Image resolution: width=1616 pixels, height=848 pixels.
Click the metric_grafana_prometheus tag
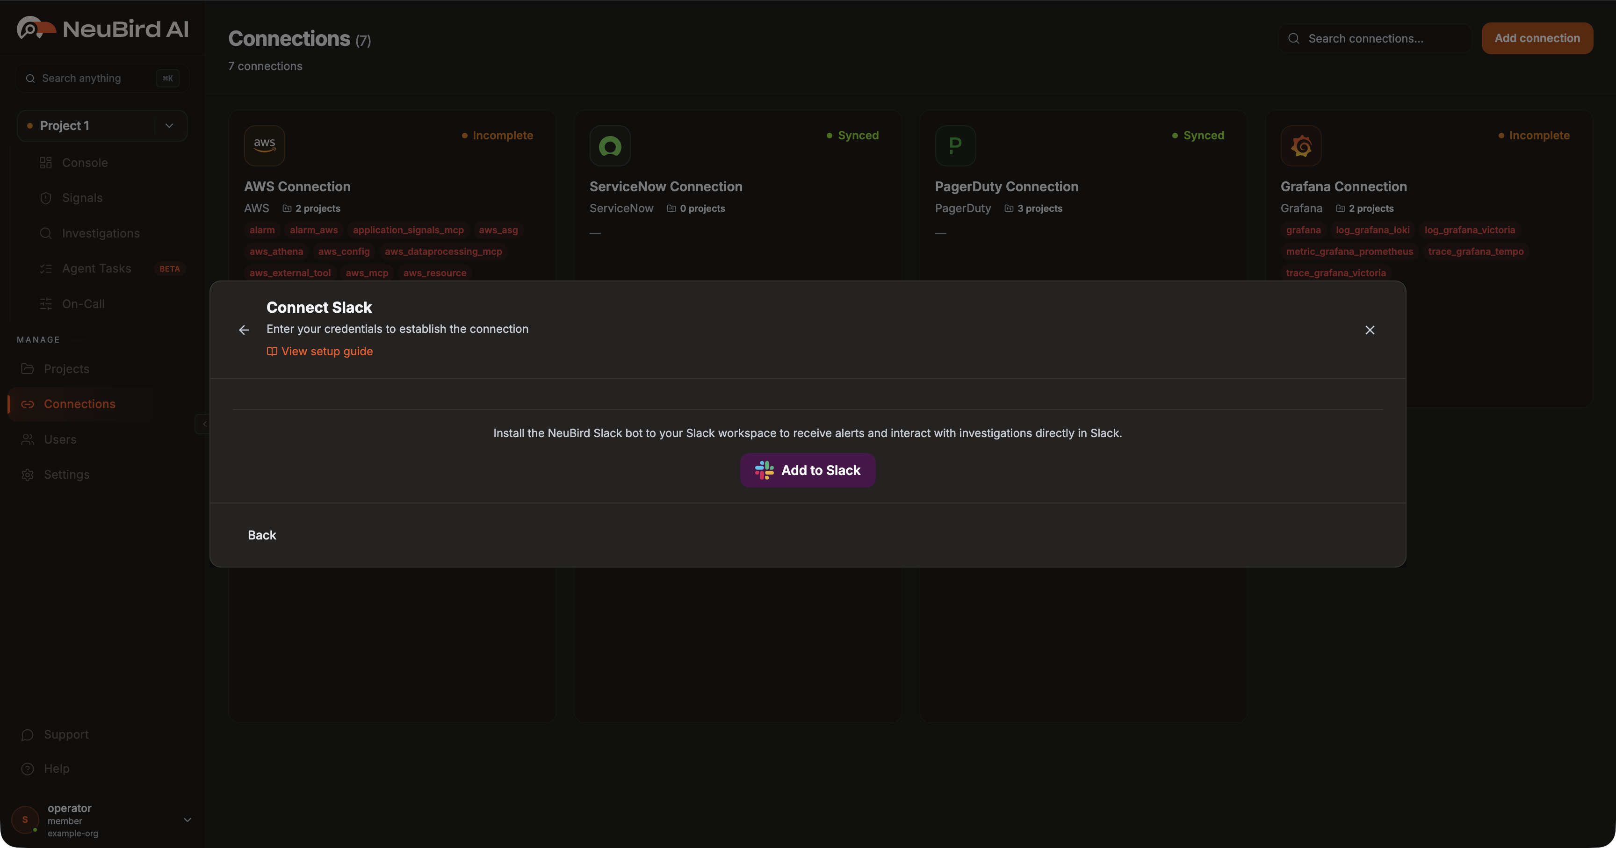(1349, 252)
